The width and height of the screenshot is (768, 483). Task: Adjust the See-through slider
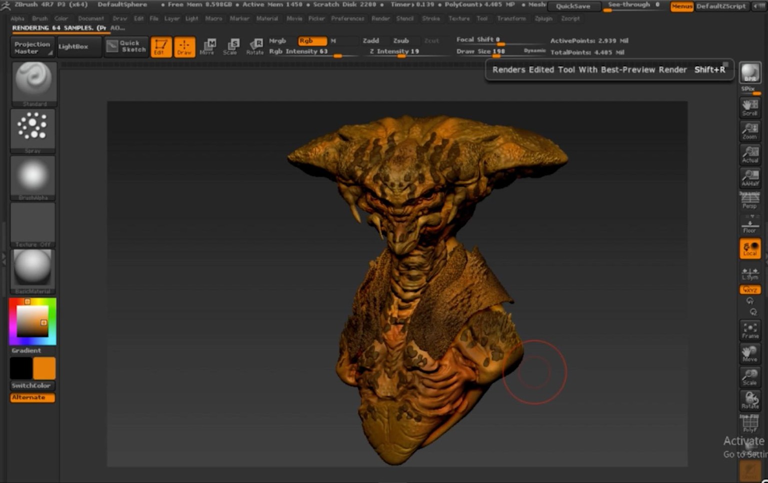[x=634, y=6]
